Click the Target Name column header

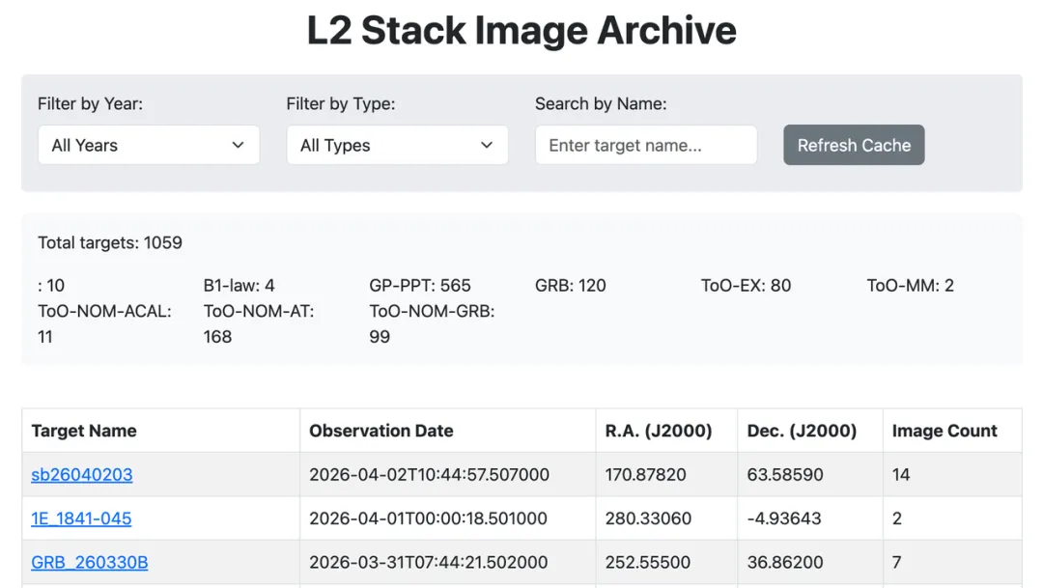pyautogui.click(x=84, y=431)
